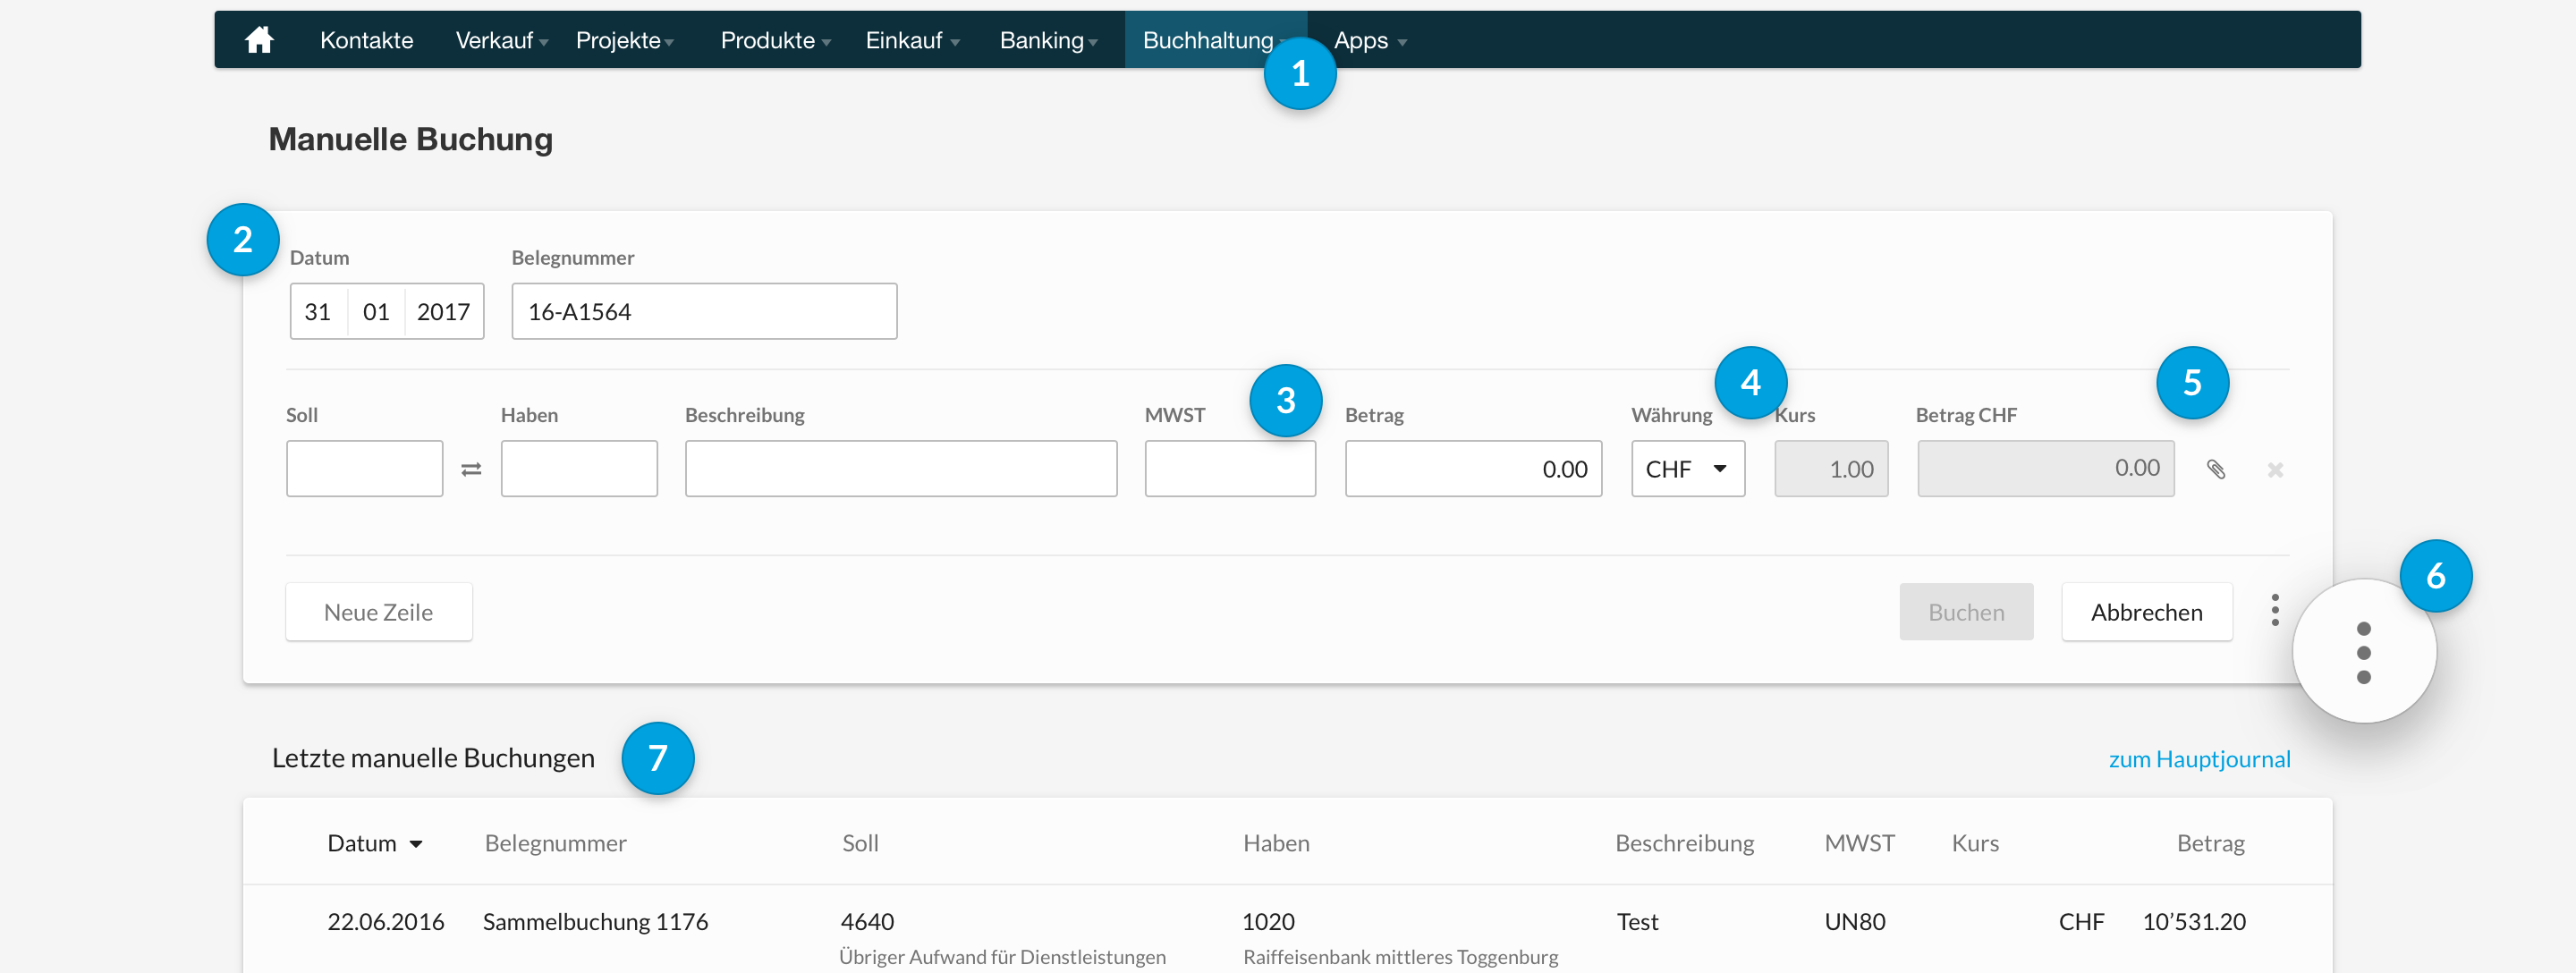The image size is (2576, 973).
Task: Click the Betrag column header in table
Action: 2210,843
